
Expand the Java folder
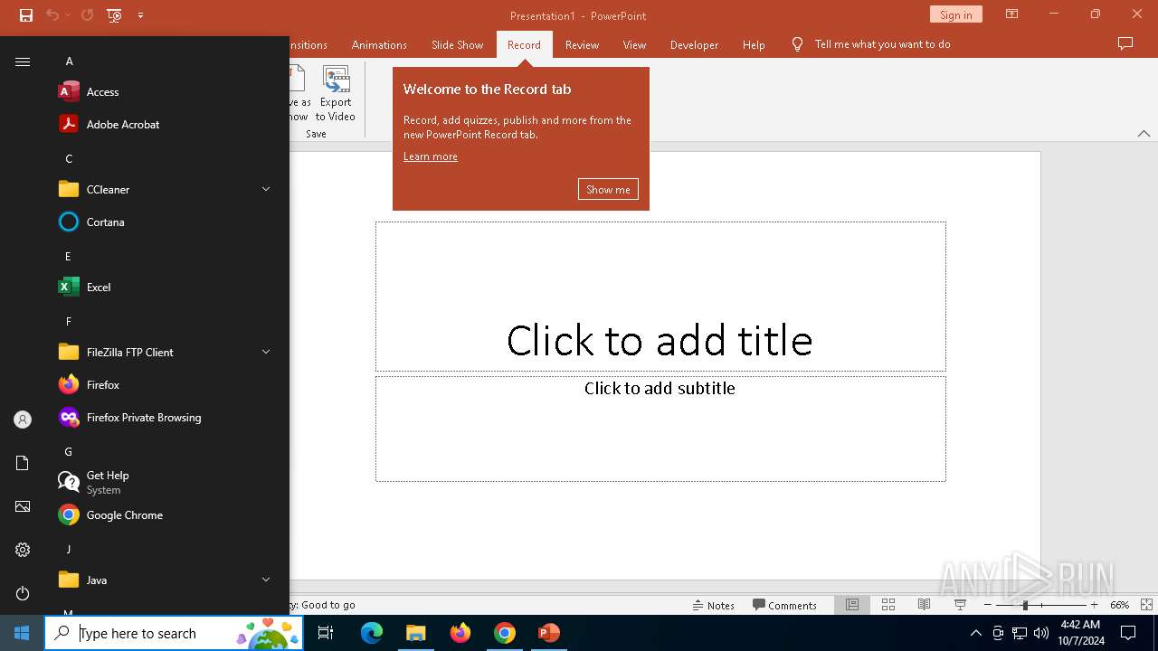[x=166, y=580]
